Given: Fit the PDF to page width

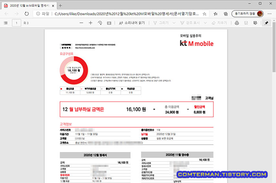Looking at the screenshot, I should coord(109,23).
